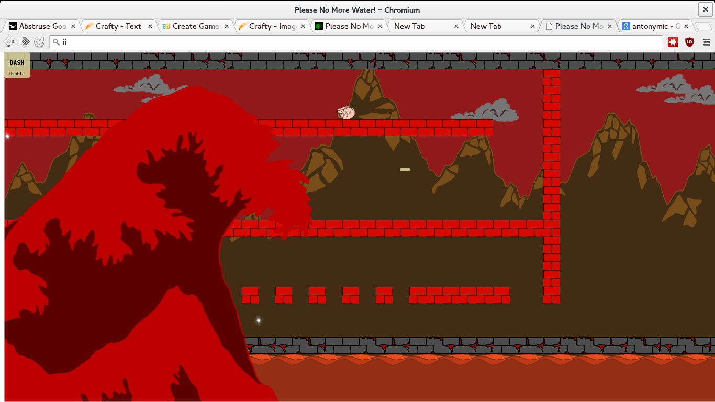Switch to the Please No More Water tab with green icon
The width and height of the screenshot is (715, 402).
point(348,26)
